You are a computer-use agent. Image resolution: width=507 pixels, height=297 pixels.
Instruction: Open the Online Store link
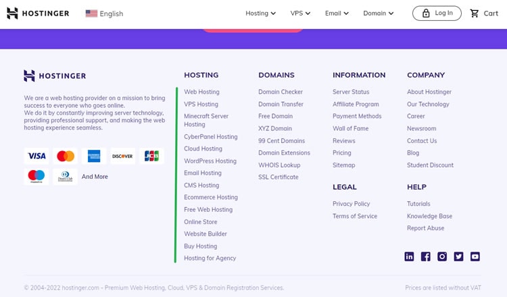coord(201,222)
